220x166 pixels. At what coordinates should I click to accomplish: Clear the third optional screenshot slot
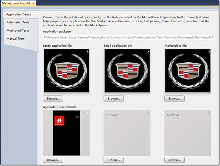209,113
